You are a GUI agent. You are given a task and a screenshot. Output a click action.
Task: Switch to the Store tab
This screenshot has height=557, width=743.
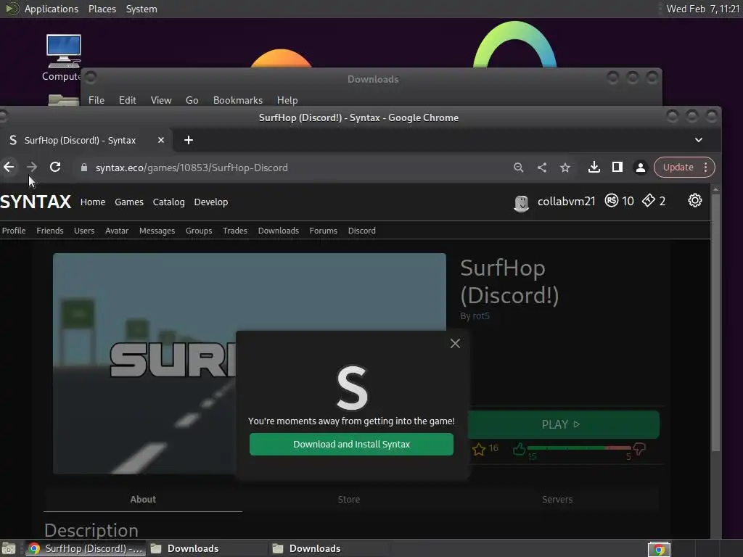(x=349, y=499)
